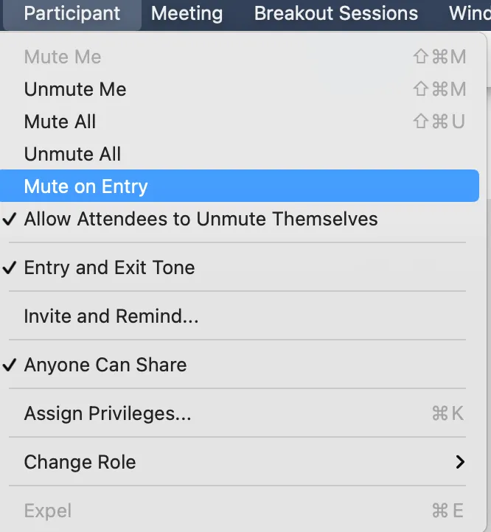Open the Participant menu
491x532 pixels.
tap(72, 13)
